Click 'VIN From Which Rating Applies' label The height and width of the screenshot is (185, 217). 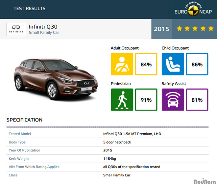click(x=34, y=167)
